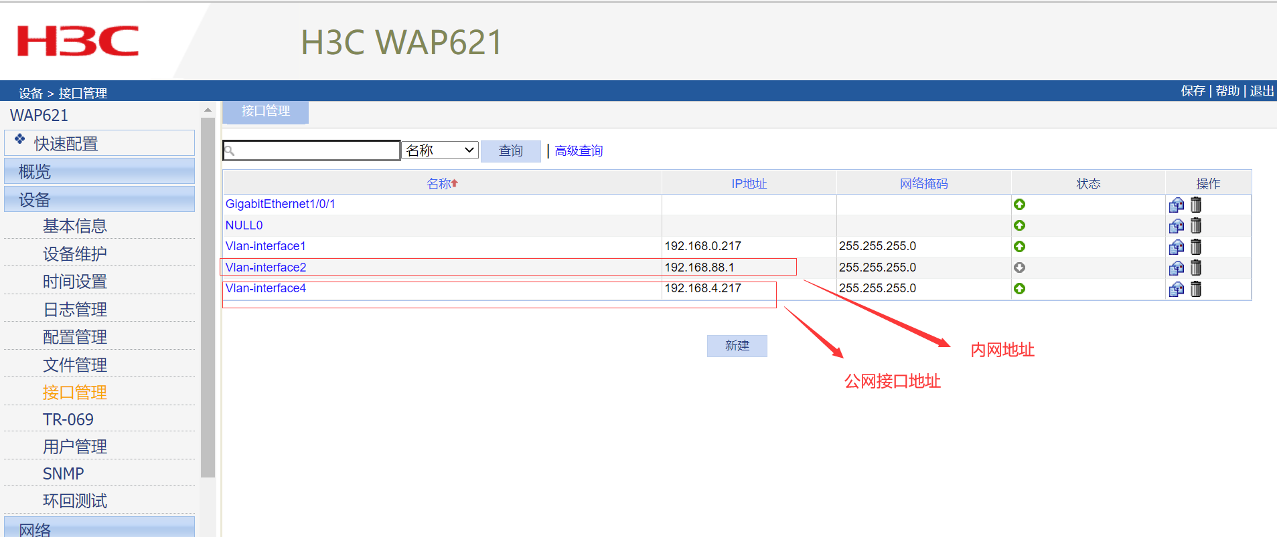Image resolution: width=1277 pixels, height=537 pixels.
Task: Open 文件管理 menu item
Action: pyautogui.click(x=75, y=365)
